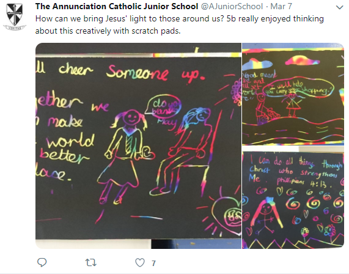
Task: Click the pigtailed girl drawing in left image
Action: 127,156
